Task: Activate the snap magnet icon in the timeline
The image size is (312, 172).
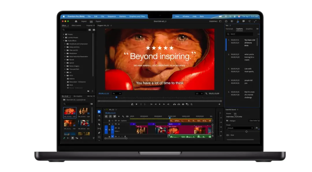Action: 111,116
